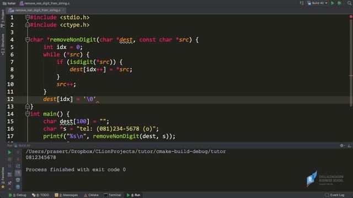Click the Favorites star icon in the left sidebar

3,187
